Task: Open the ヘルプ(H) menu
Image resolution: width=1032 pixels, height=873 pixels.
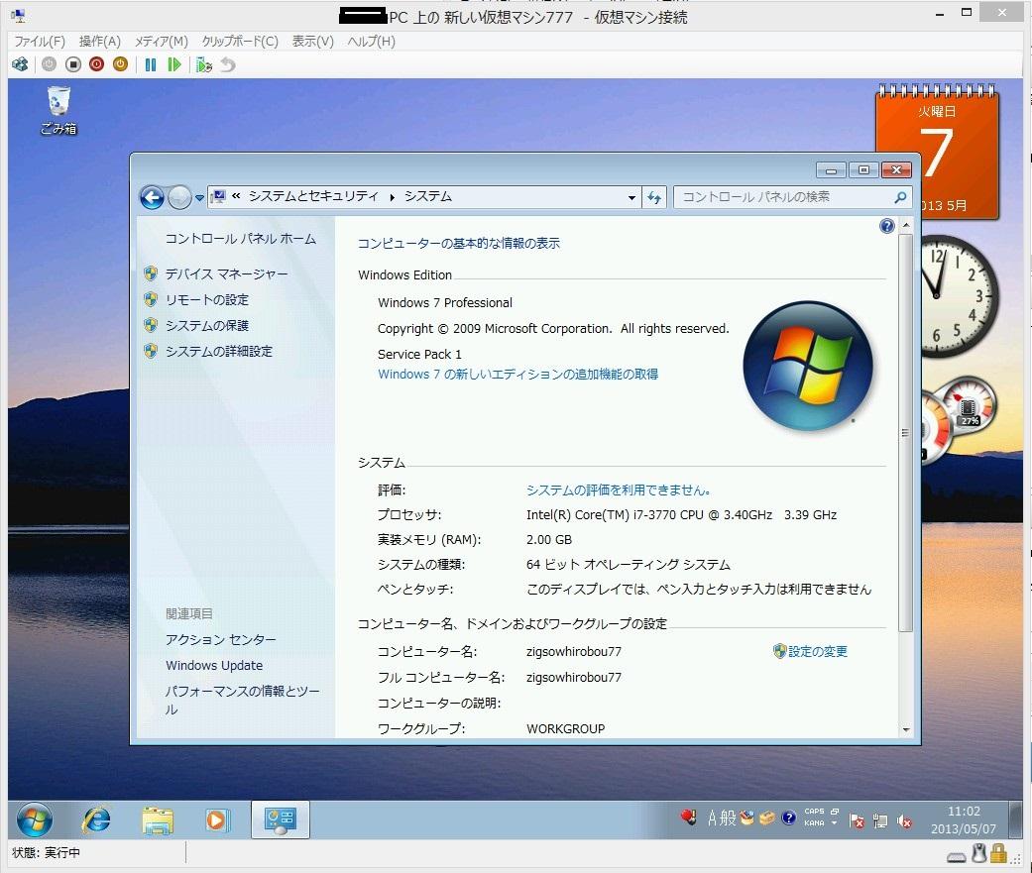Action: (371, 42)
